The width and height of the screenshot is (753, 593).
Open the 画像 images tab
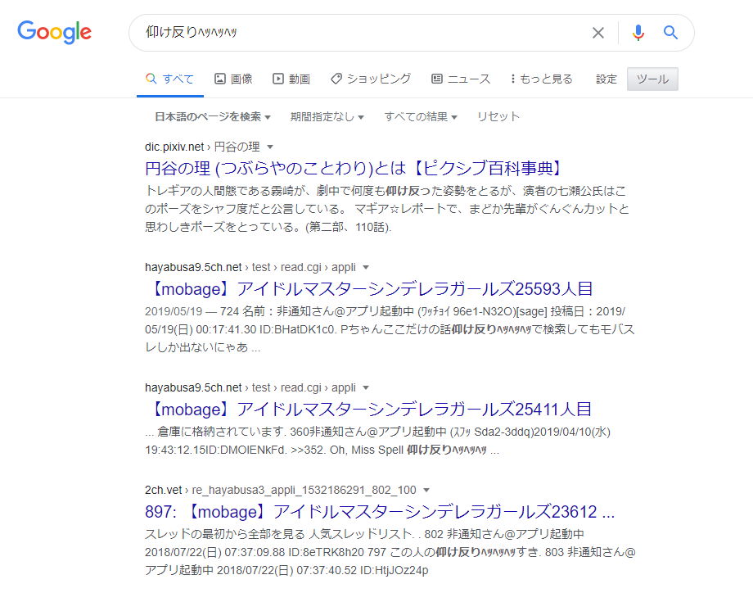coord(233,79)
